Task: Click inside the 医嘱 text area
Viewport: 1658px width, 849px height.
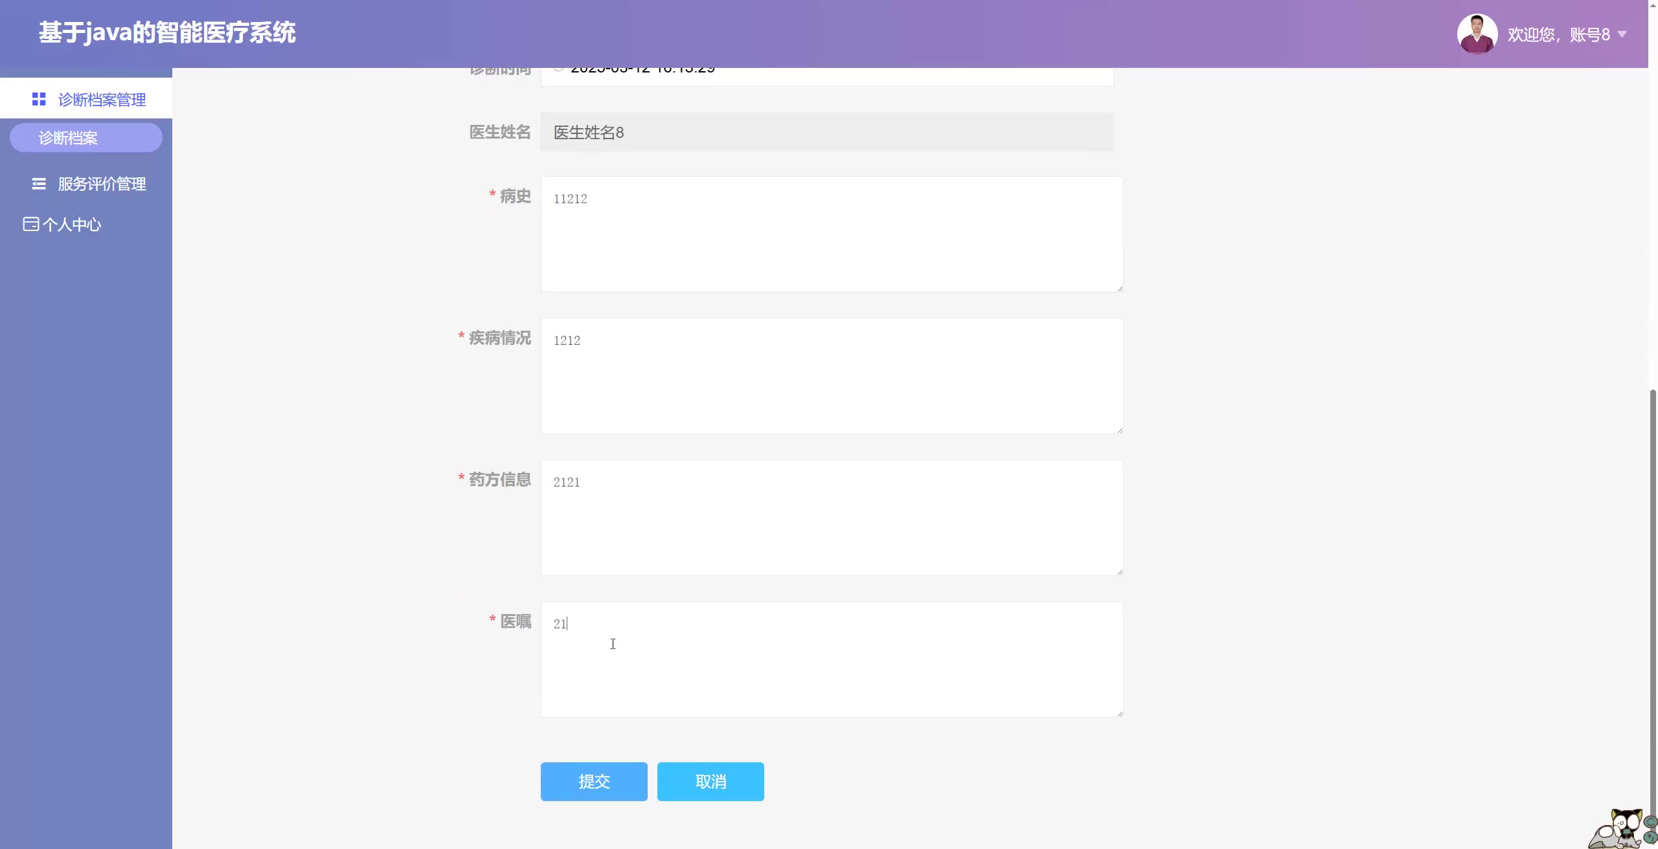Action: (832, 659)
